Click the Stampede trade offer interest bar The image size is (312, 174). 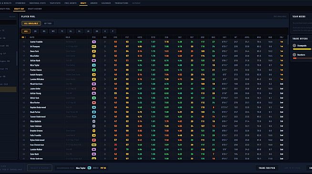pyautogui.click(x=302, y=49)
